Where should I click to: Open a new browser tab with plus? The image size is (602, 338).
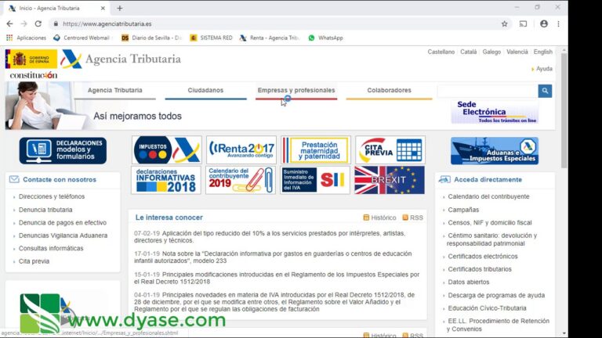pos(120,8)
